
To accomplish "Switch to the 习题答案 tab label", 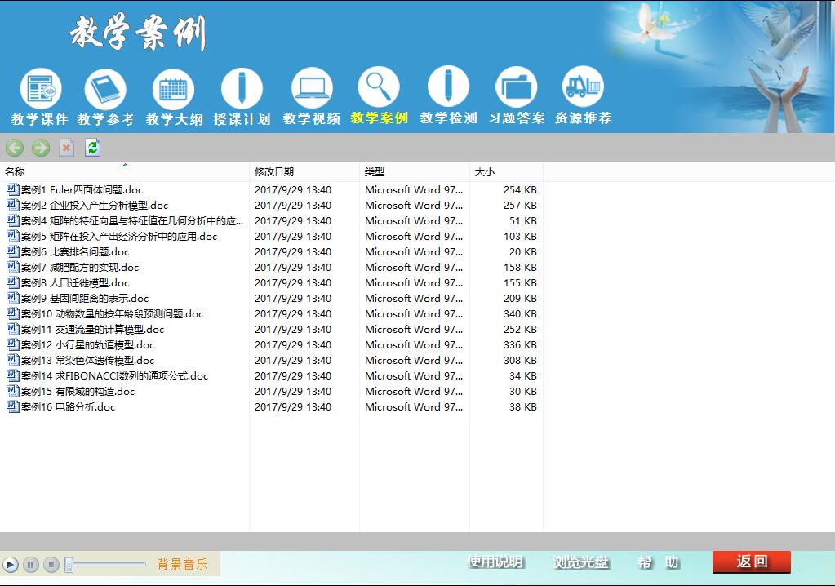I will 517,118.
